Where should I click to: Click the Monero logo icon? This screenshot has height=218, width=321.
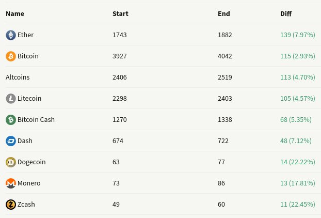tap(11, 183)
